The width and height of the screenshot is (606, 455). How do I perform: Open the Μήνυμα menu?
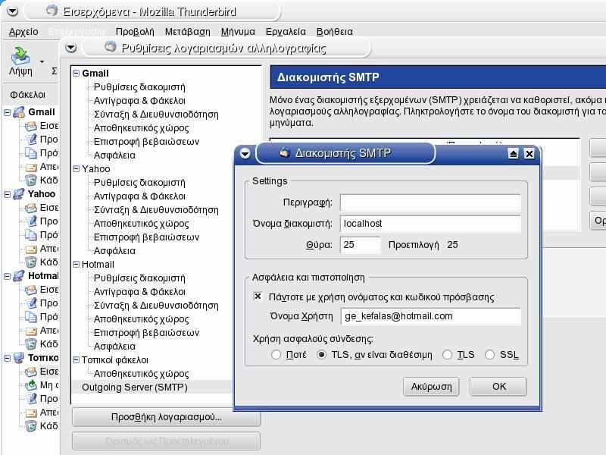[238, 32]
